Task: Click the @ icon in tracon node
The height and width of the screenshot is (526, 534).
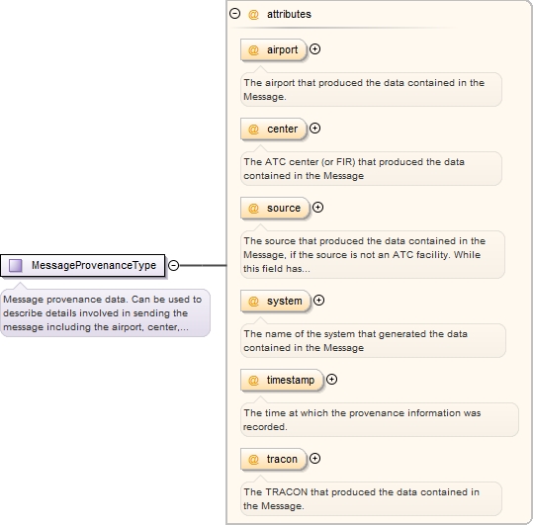Action: click(x=253, y=460)
